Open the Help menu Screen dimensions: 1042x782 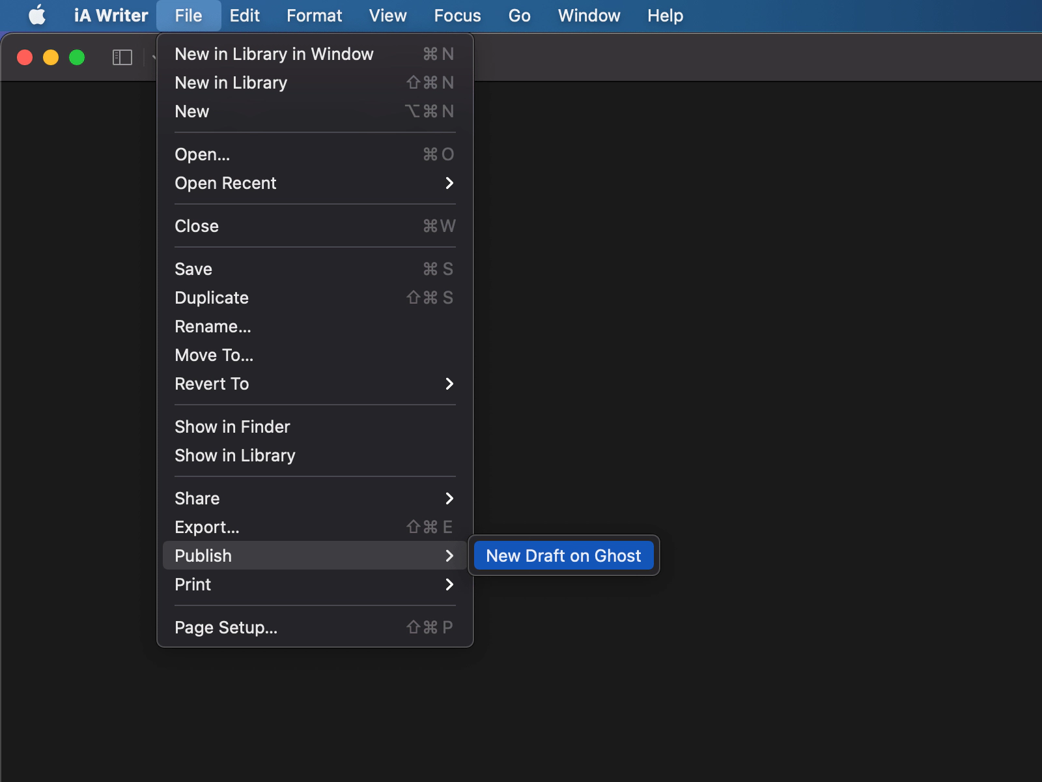[665, 16]
